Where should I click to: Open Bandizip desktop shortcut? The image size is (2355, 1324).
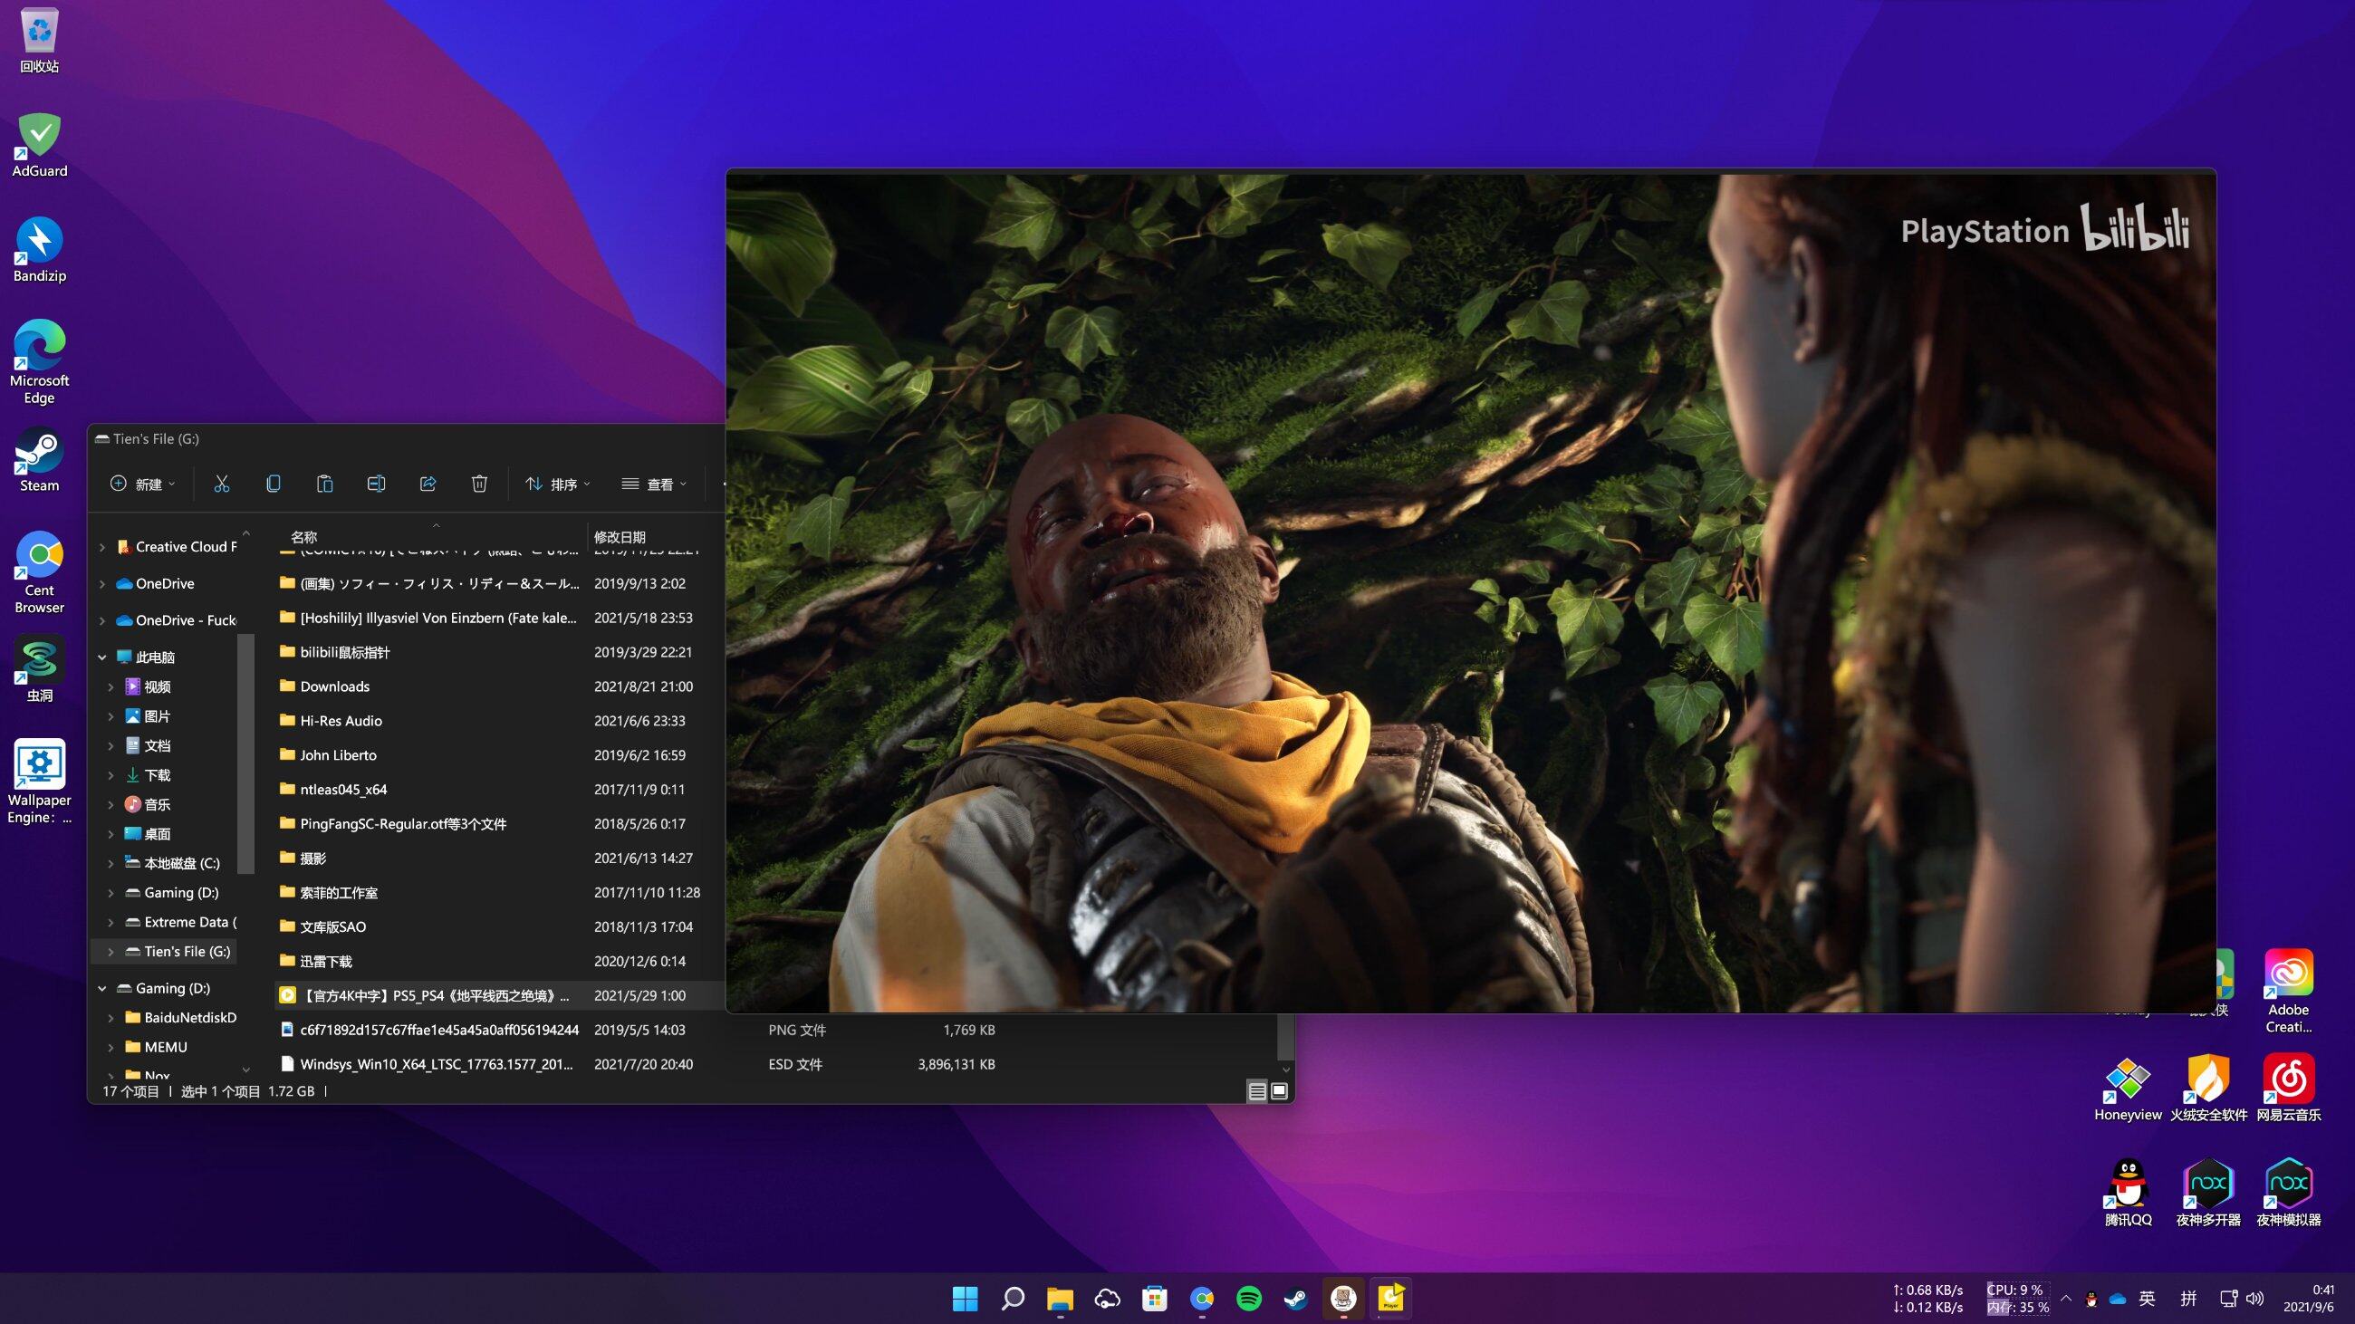click(39, 250)
